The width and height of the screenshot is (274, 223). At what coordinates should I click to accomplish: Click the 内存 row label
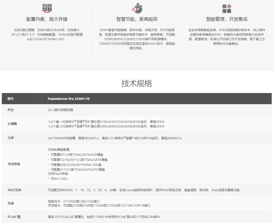[x=11, y=138]
